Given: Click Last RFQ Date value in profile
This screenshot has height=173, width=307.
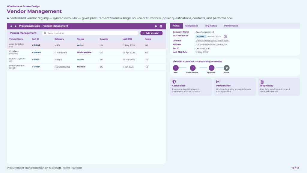Looking at the screenshot, I should point(201,52).
